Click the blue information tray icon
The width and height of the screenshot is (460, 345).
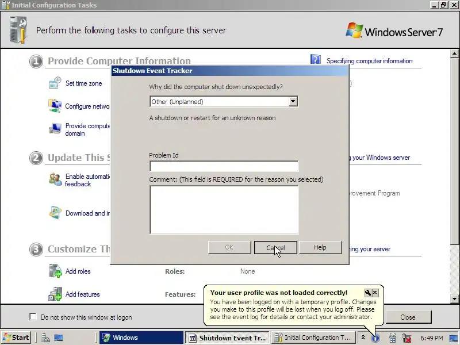click(375, 338)
